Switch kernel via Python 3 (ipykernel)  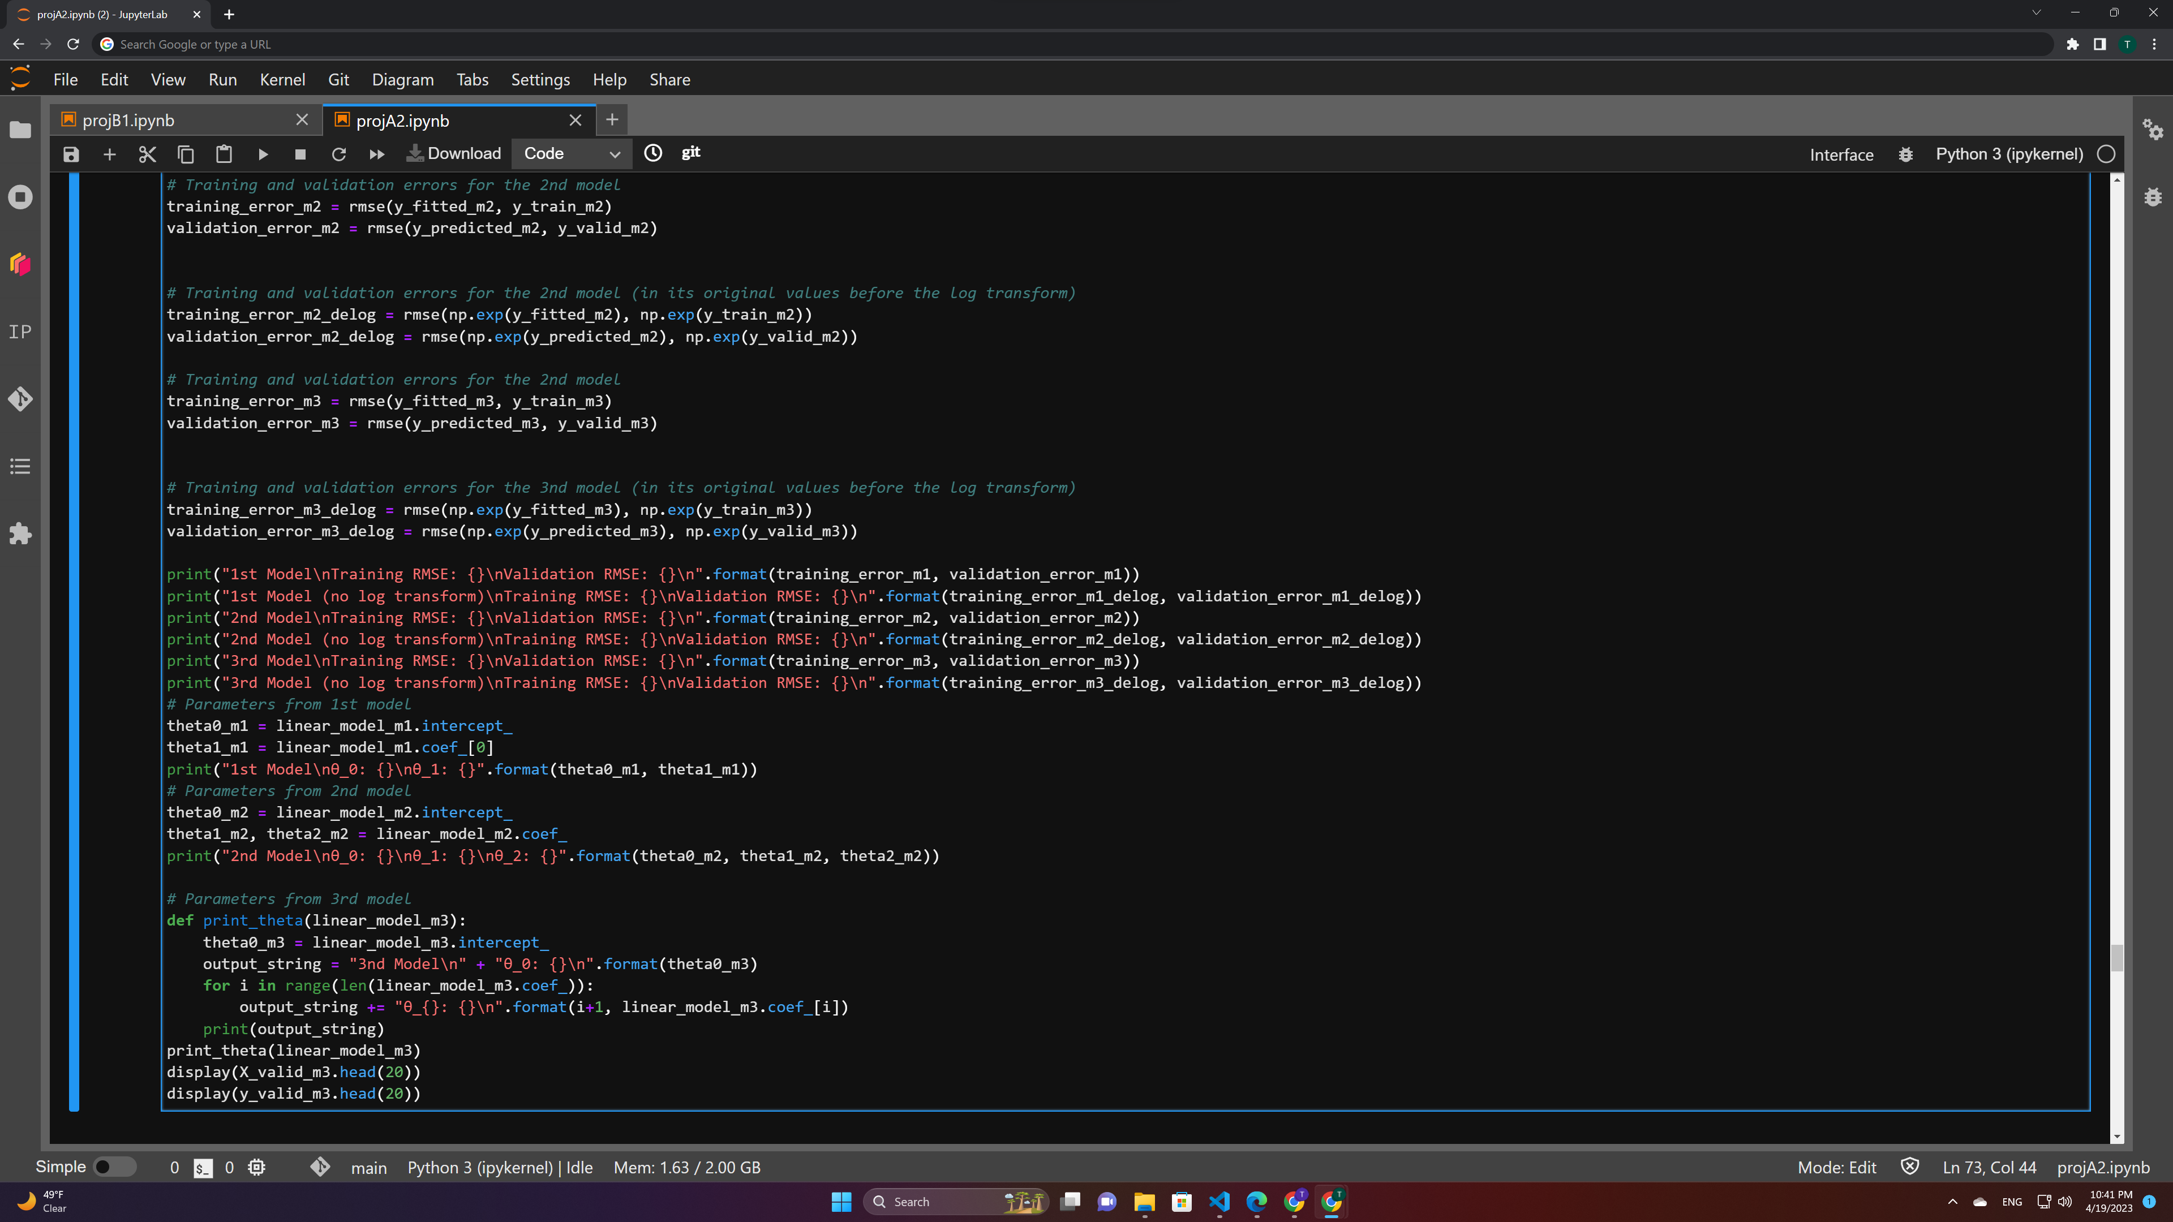(2008, 153)
